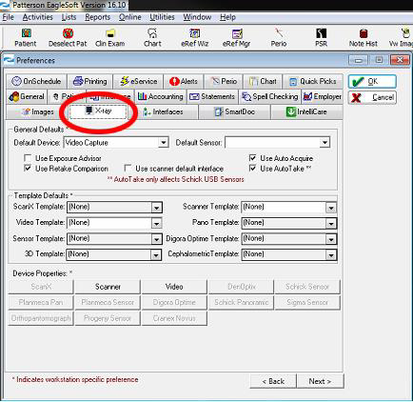Screen dimensions: 413x402
Task: Open the Default Sensor dropdown
Action: coord(324,143)
